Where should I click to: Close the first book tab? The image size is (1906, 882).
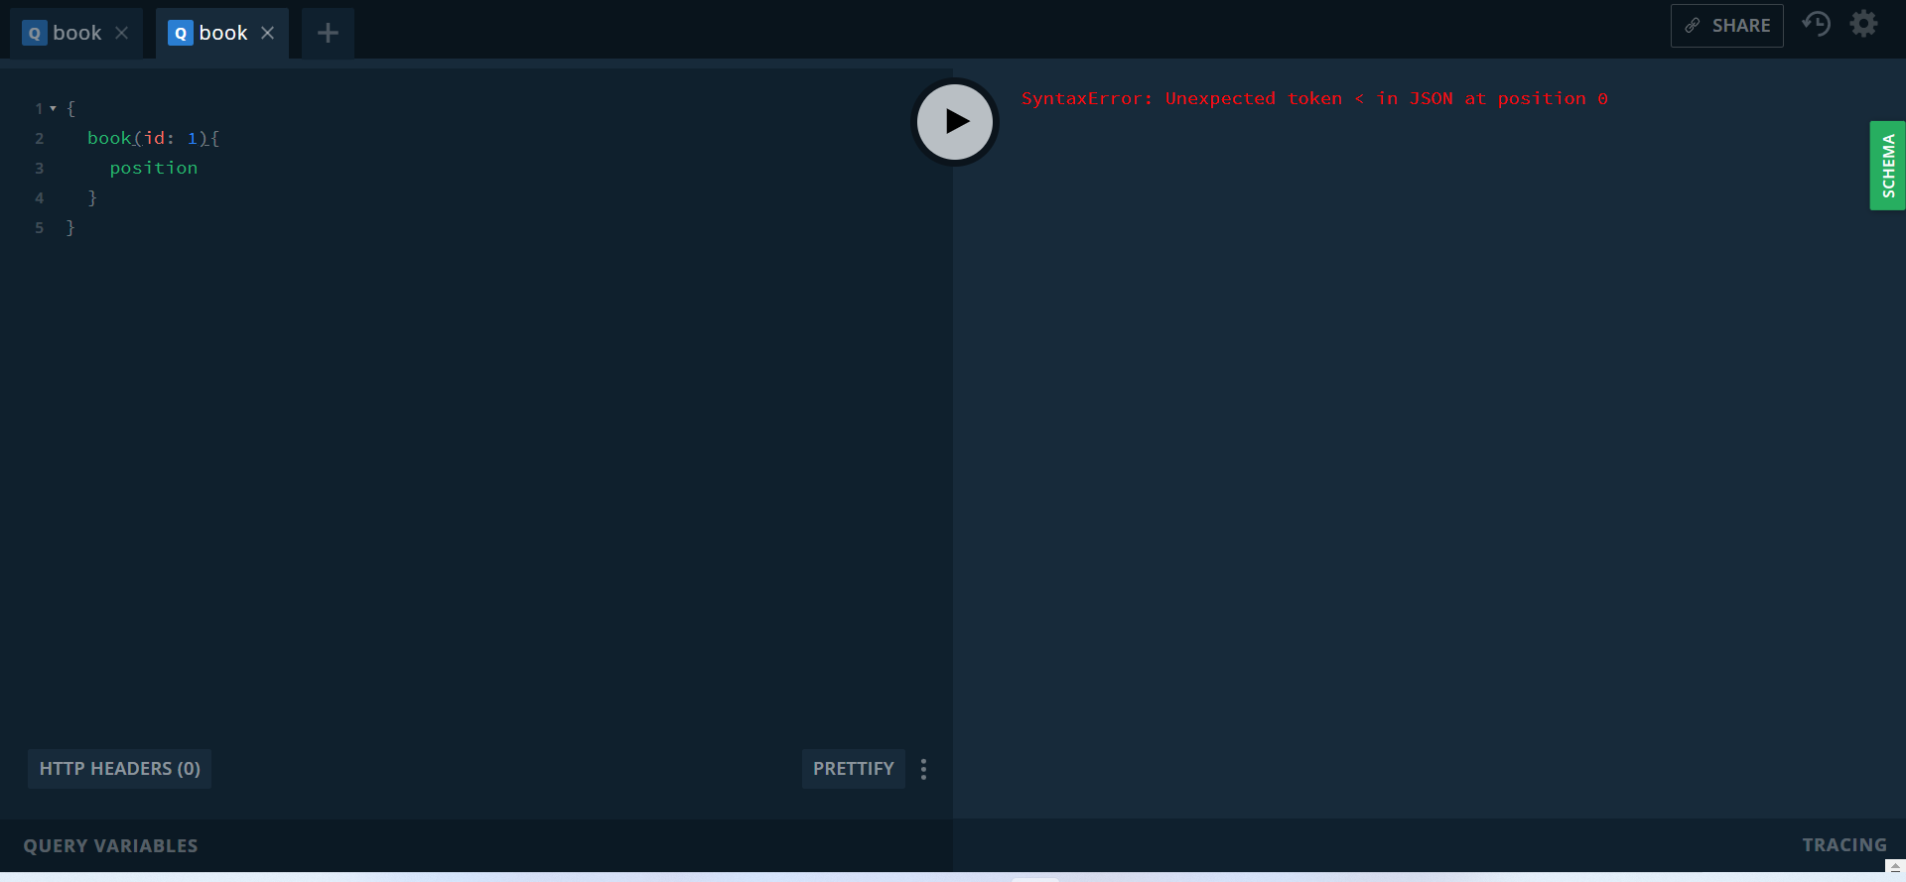[x=122, y=33]
